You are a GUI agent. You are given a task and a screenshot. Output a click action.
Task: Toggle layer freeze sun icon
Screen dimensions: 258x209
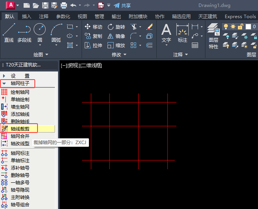coord(233,26)
